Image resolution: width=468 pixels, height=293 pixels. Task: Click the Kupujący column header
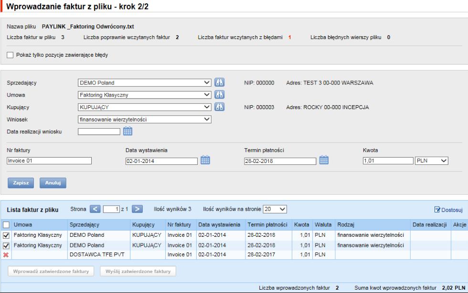[x=143, y=225]
